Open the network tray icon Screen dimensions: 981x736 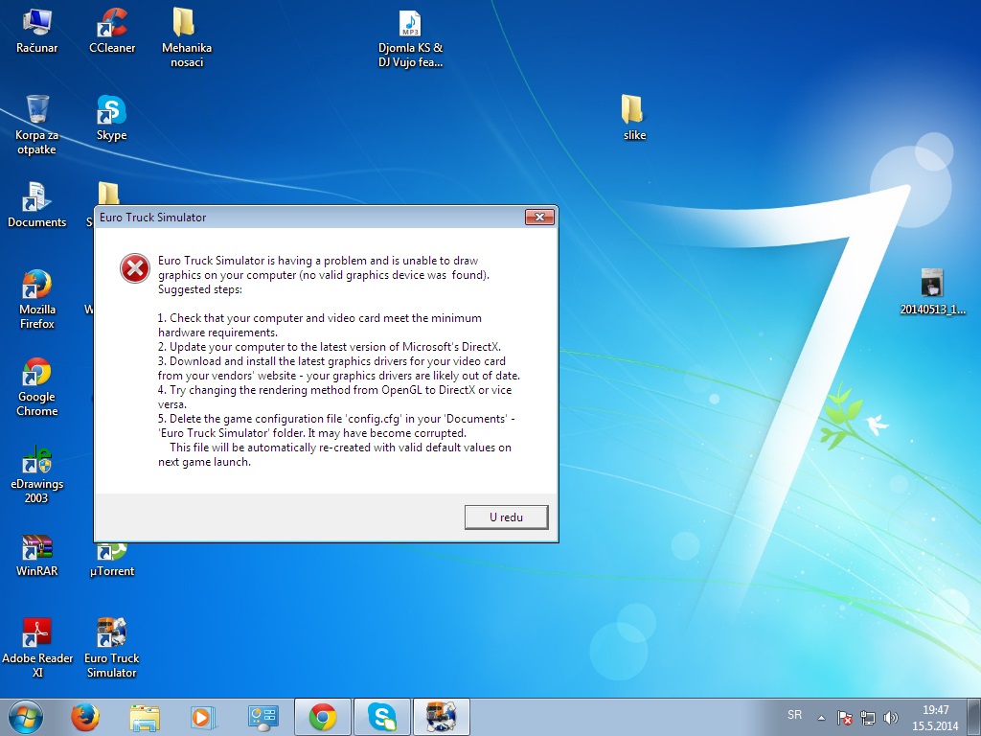[868, 718]
